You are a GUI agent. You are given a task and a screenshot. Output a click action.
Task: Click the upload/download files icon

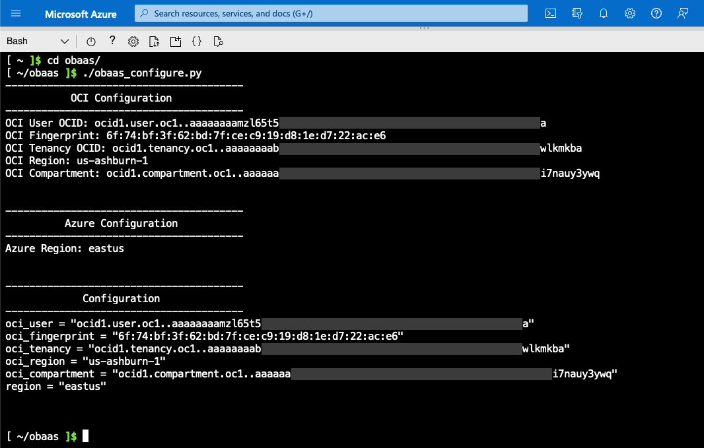pyautogui.click(x=154, y=41)
